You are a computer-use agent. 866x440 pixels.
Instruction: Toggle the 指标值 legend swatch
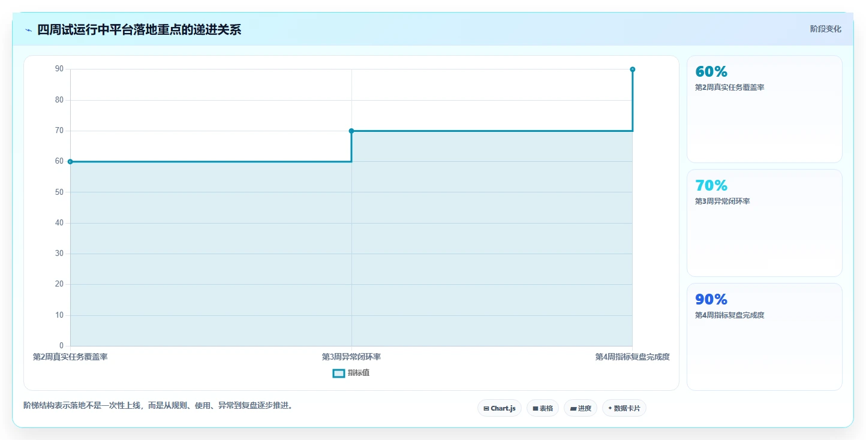tap(339, 373)
